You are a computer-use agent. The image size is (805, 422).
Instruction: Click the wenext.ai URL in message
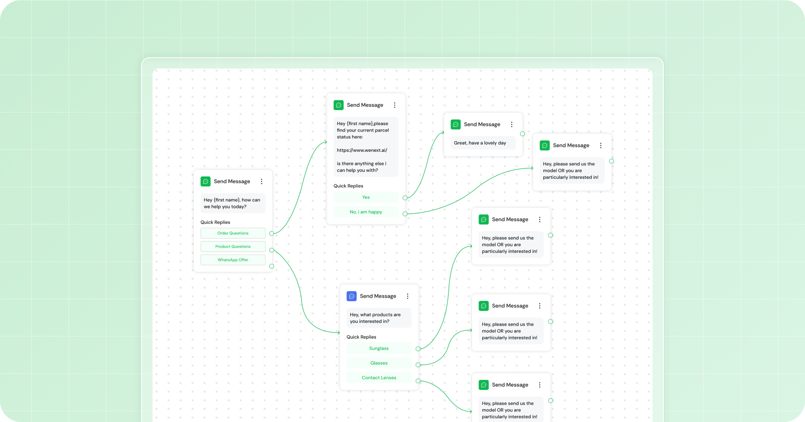coord(362,150)
